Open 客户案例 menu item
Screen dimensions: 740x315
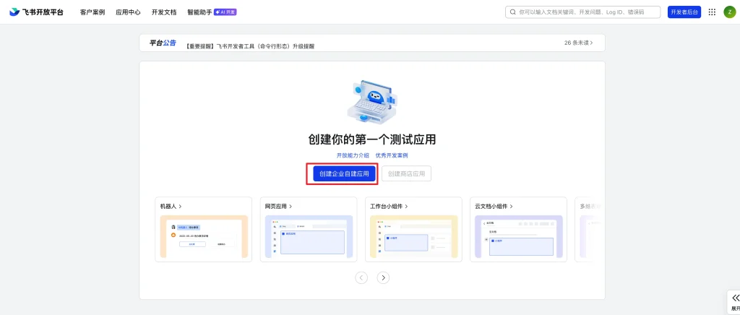(x=92, y=12)
